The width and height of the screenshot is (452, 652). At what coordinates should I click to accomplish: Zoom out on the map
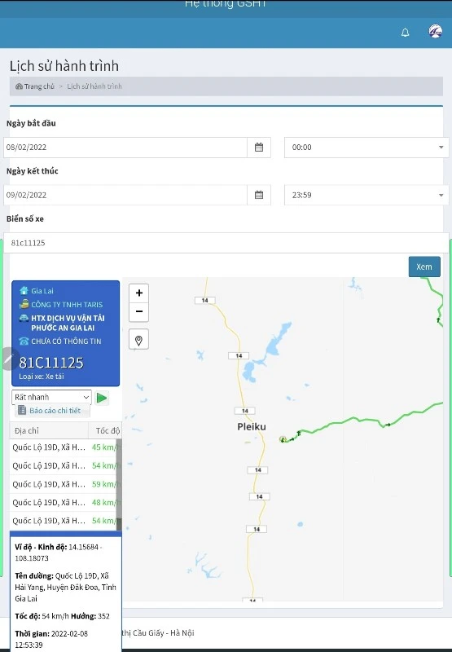coord(138,311)
